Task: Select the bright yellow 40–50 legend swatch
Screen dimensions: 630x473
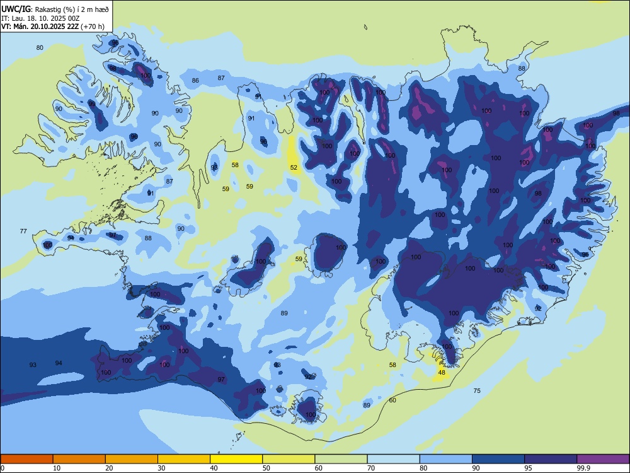Action: 236,459
